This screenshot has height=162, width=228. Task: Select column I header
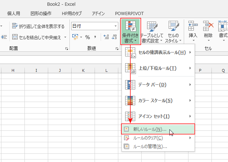[x=36, y=70]
